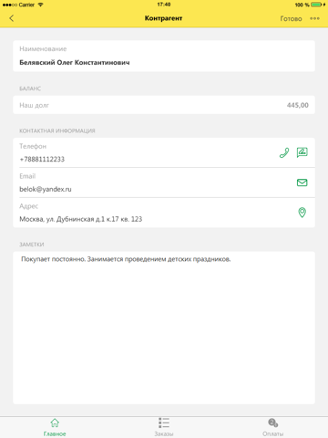The image size is (328, 438).
Task: Show address on map pin icon
Action: coord(302,213)
